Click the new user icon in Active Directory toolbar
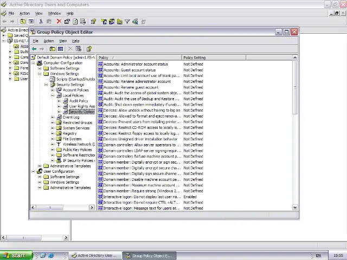This screenshot has width=347, height=260. click(x=104, y=22)
